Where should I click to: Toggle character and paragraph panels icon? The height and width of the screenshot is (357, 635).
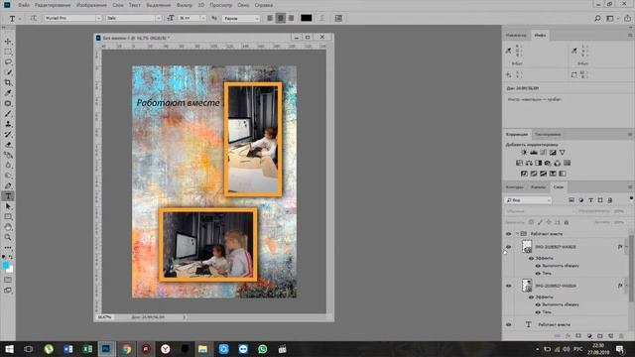(x=338, y=18)
